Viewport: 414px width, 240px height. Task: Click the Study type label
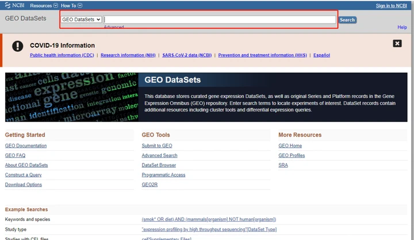pos(16,230)
